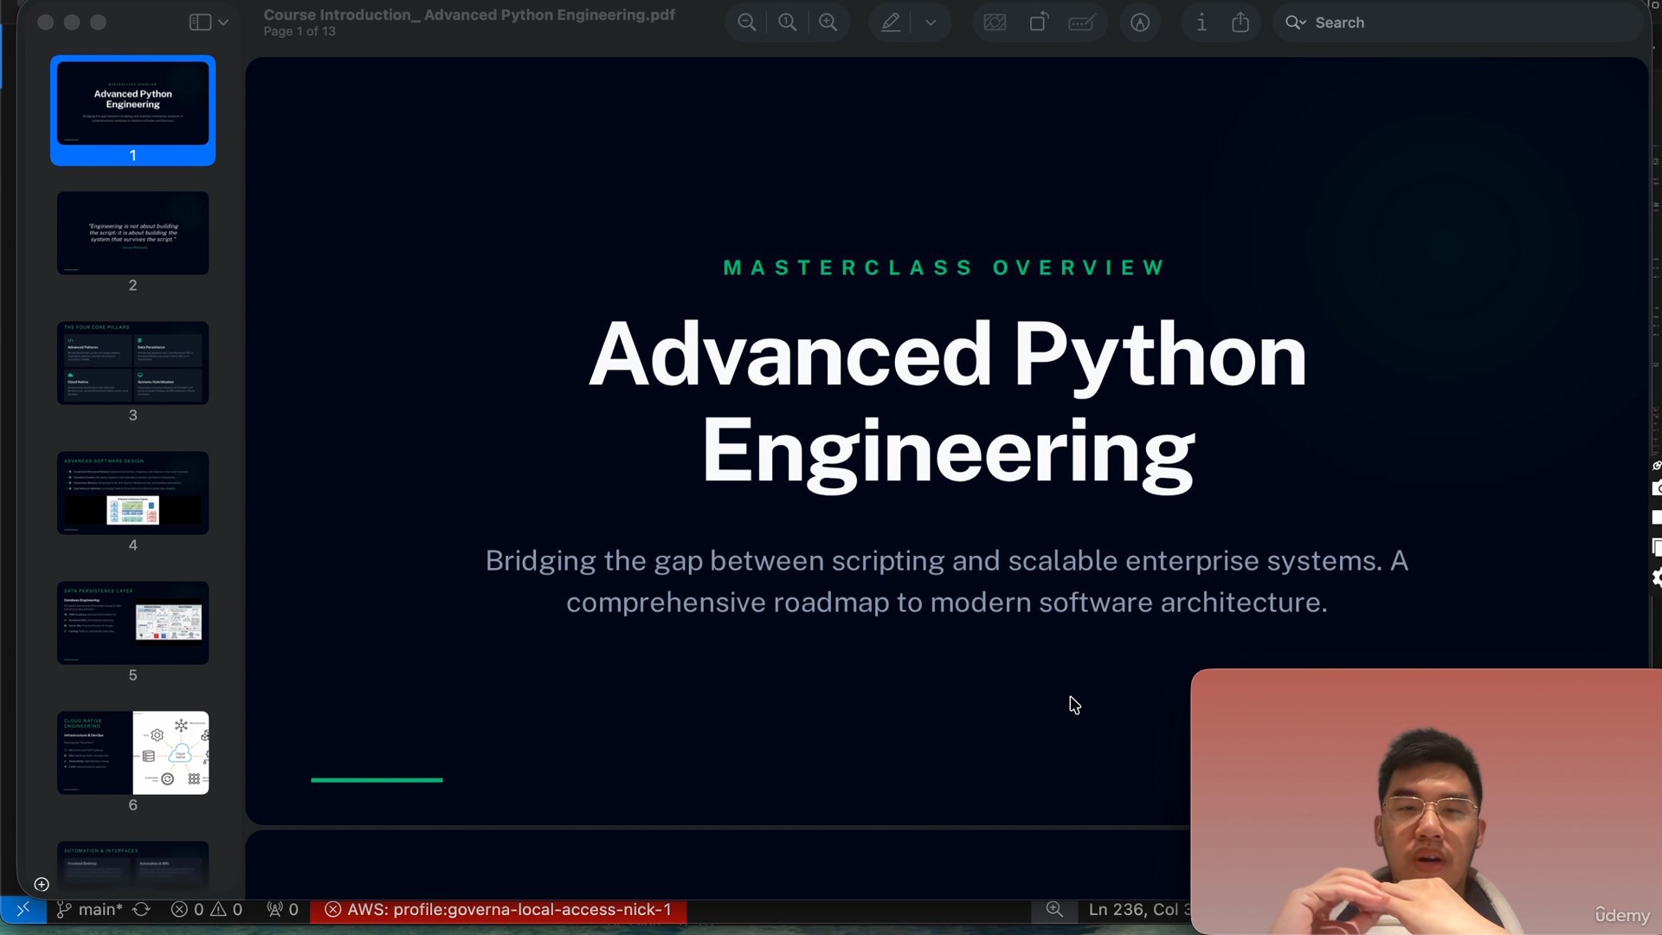The width and height of the screenshot is (1662, 935).
Task: Show the Markup toolbar
Action: pos(1141,23)
